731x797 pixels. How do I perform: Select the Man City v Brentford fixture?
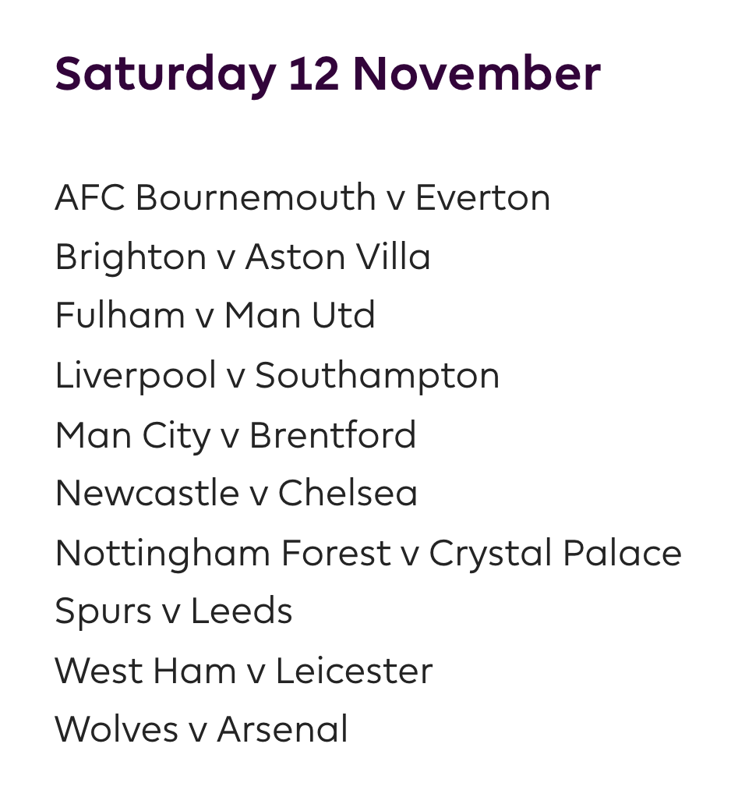235,435
